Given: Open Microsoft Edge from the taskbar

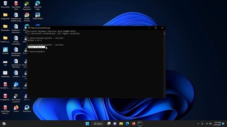Looking at the screenshot, I should [127, 123].
